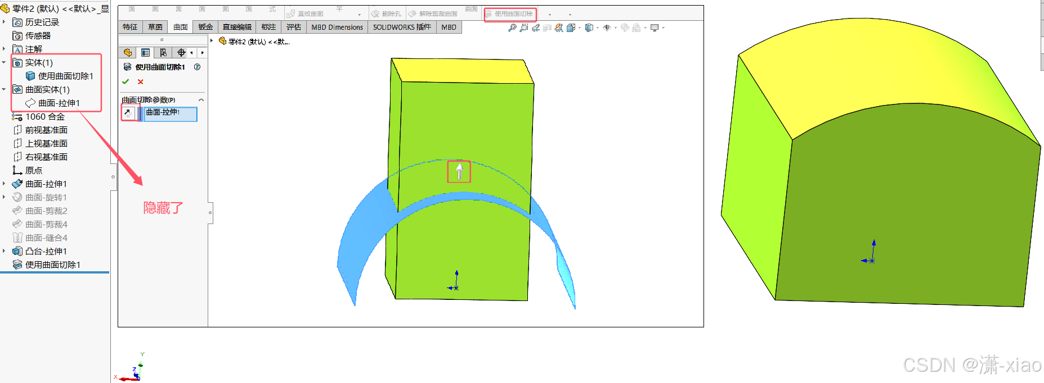The width and height of the screenshot is (1044, 383).
Task: Collapse the 曲面切除参数(P) section
Action: [x=201, y=100]
